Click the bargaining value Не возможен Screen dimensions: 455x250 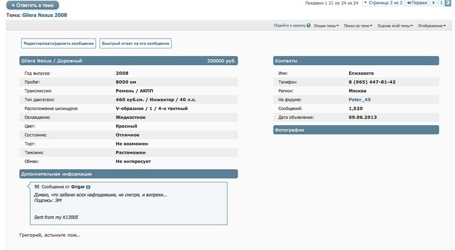click(132, 144)
